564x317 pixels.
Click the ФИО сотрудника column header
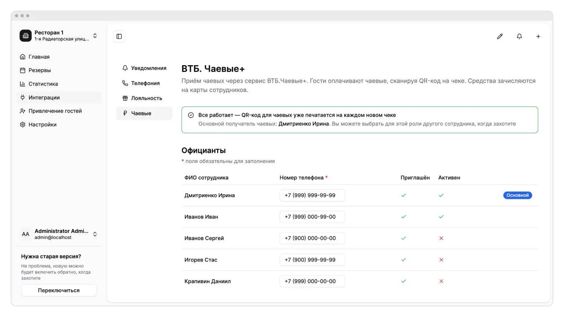206,178
